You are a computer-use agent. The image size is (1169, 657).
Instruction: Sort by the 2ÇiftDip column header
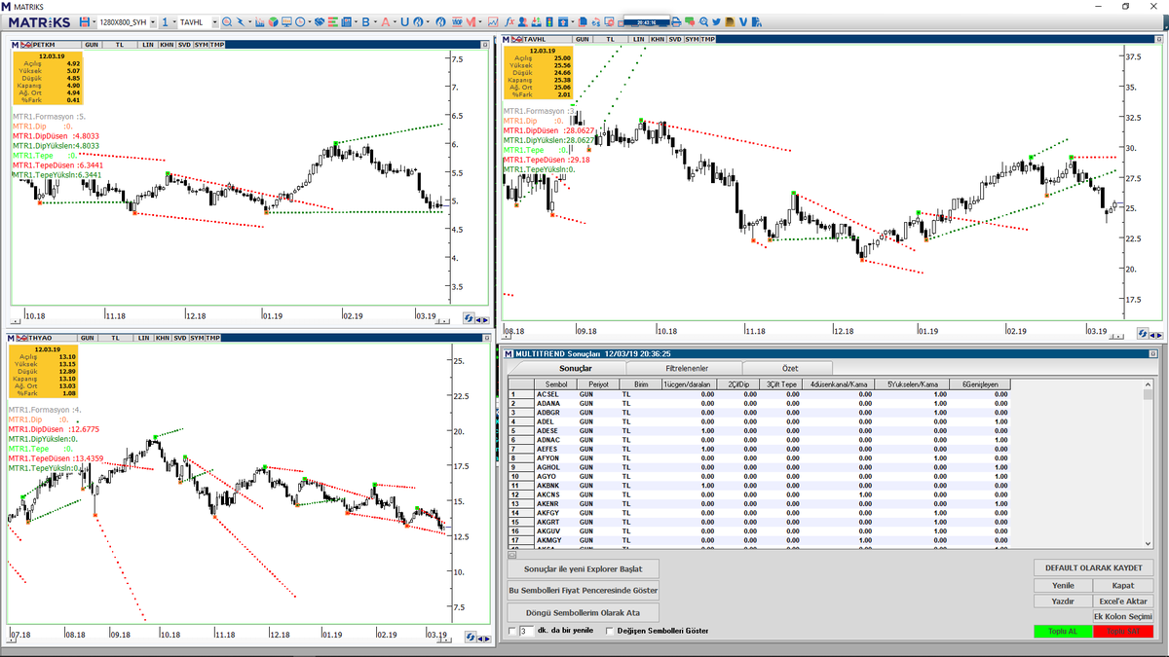(x=739, y=383)
